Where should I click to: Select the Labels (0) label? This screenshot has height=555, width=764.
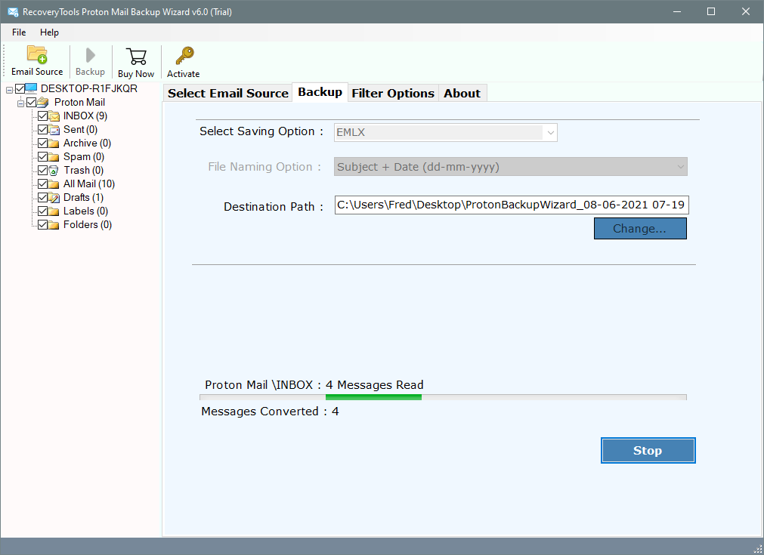click(x=85, y=211)
